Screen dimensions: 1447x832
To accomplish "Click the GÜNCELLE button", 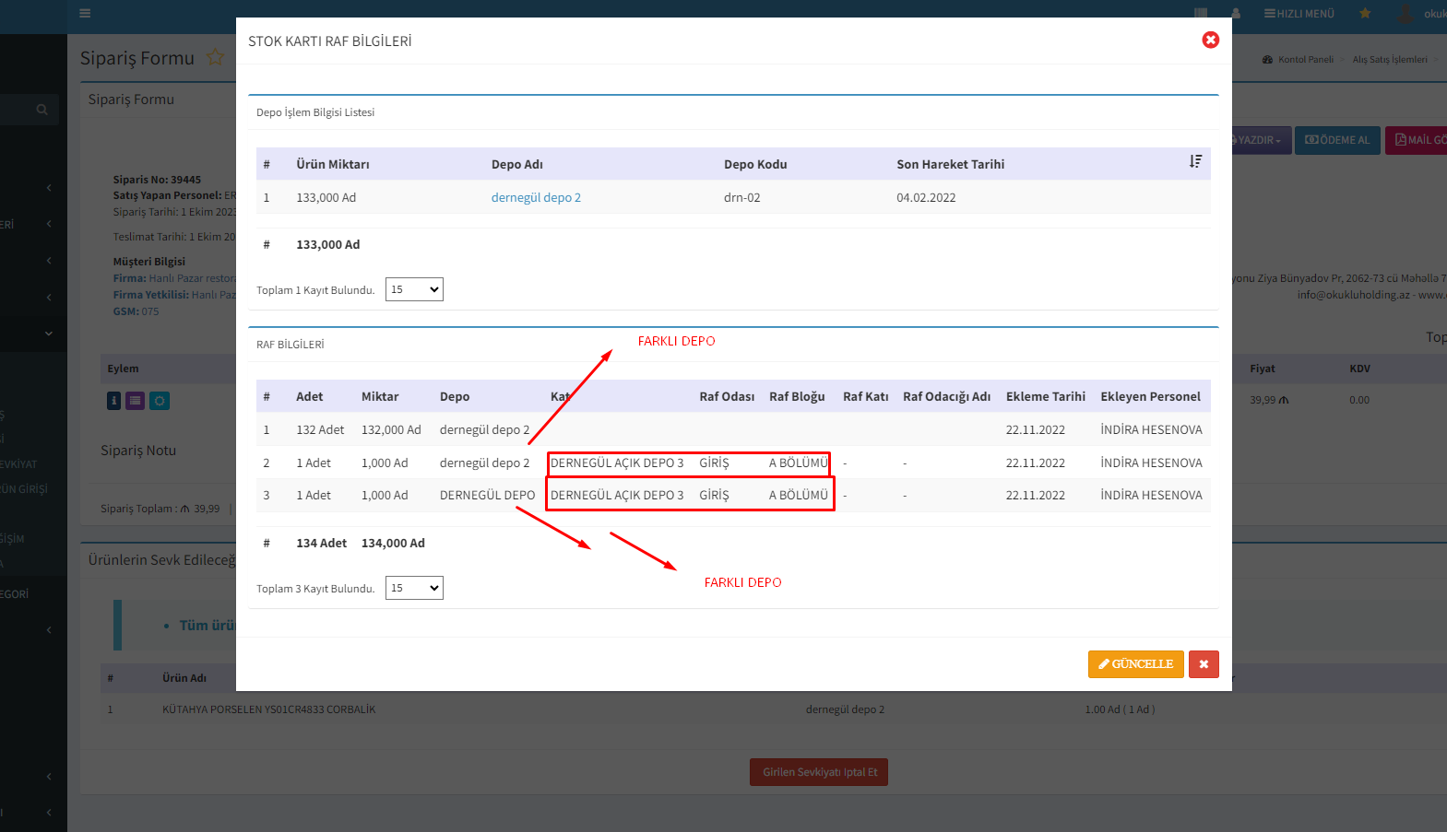I will 1135,664.
